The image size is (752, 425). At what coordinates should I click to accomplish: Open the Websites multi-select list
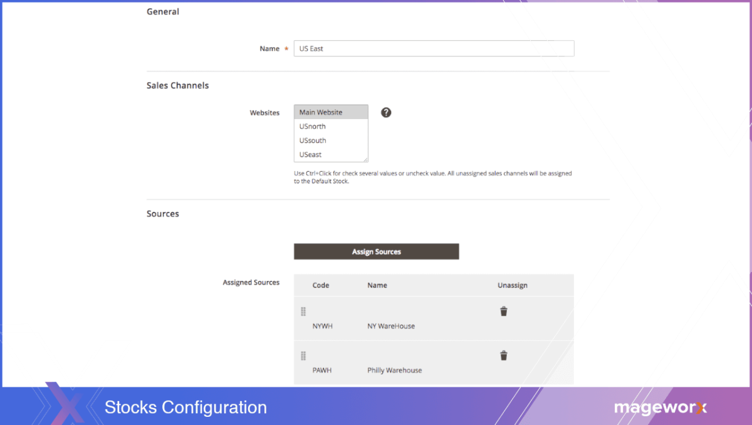click(x=331, y=134)
